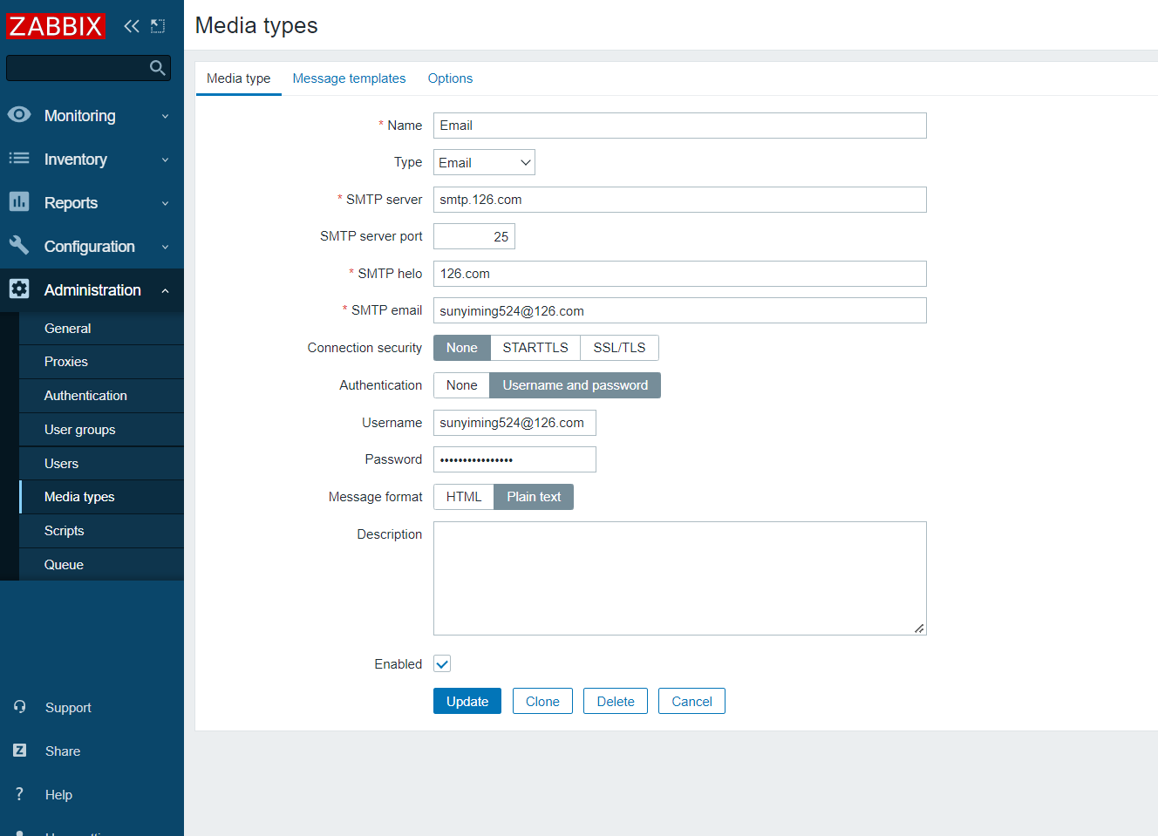Open the Support link
The image size is (1158, 836).
[x=68, y=708]
